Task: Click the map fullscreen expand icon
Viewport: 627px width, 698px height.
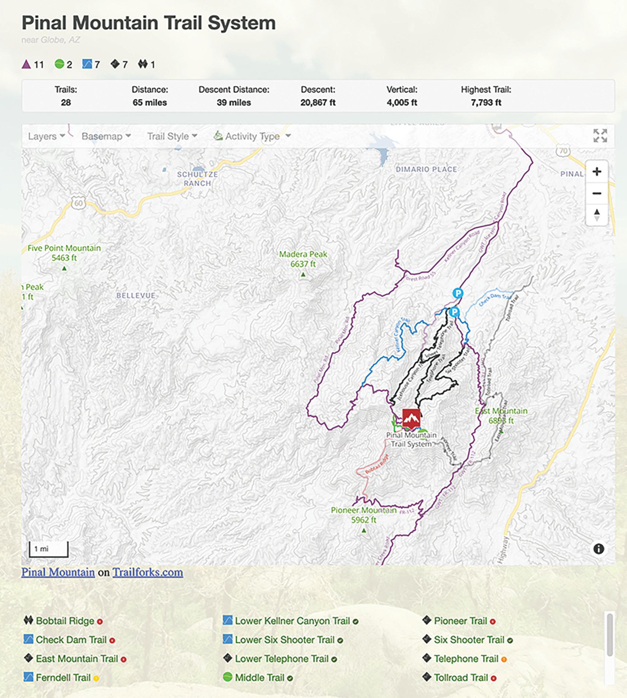Action: (600, 135)
